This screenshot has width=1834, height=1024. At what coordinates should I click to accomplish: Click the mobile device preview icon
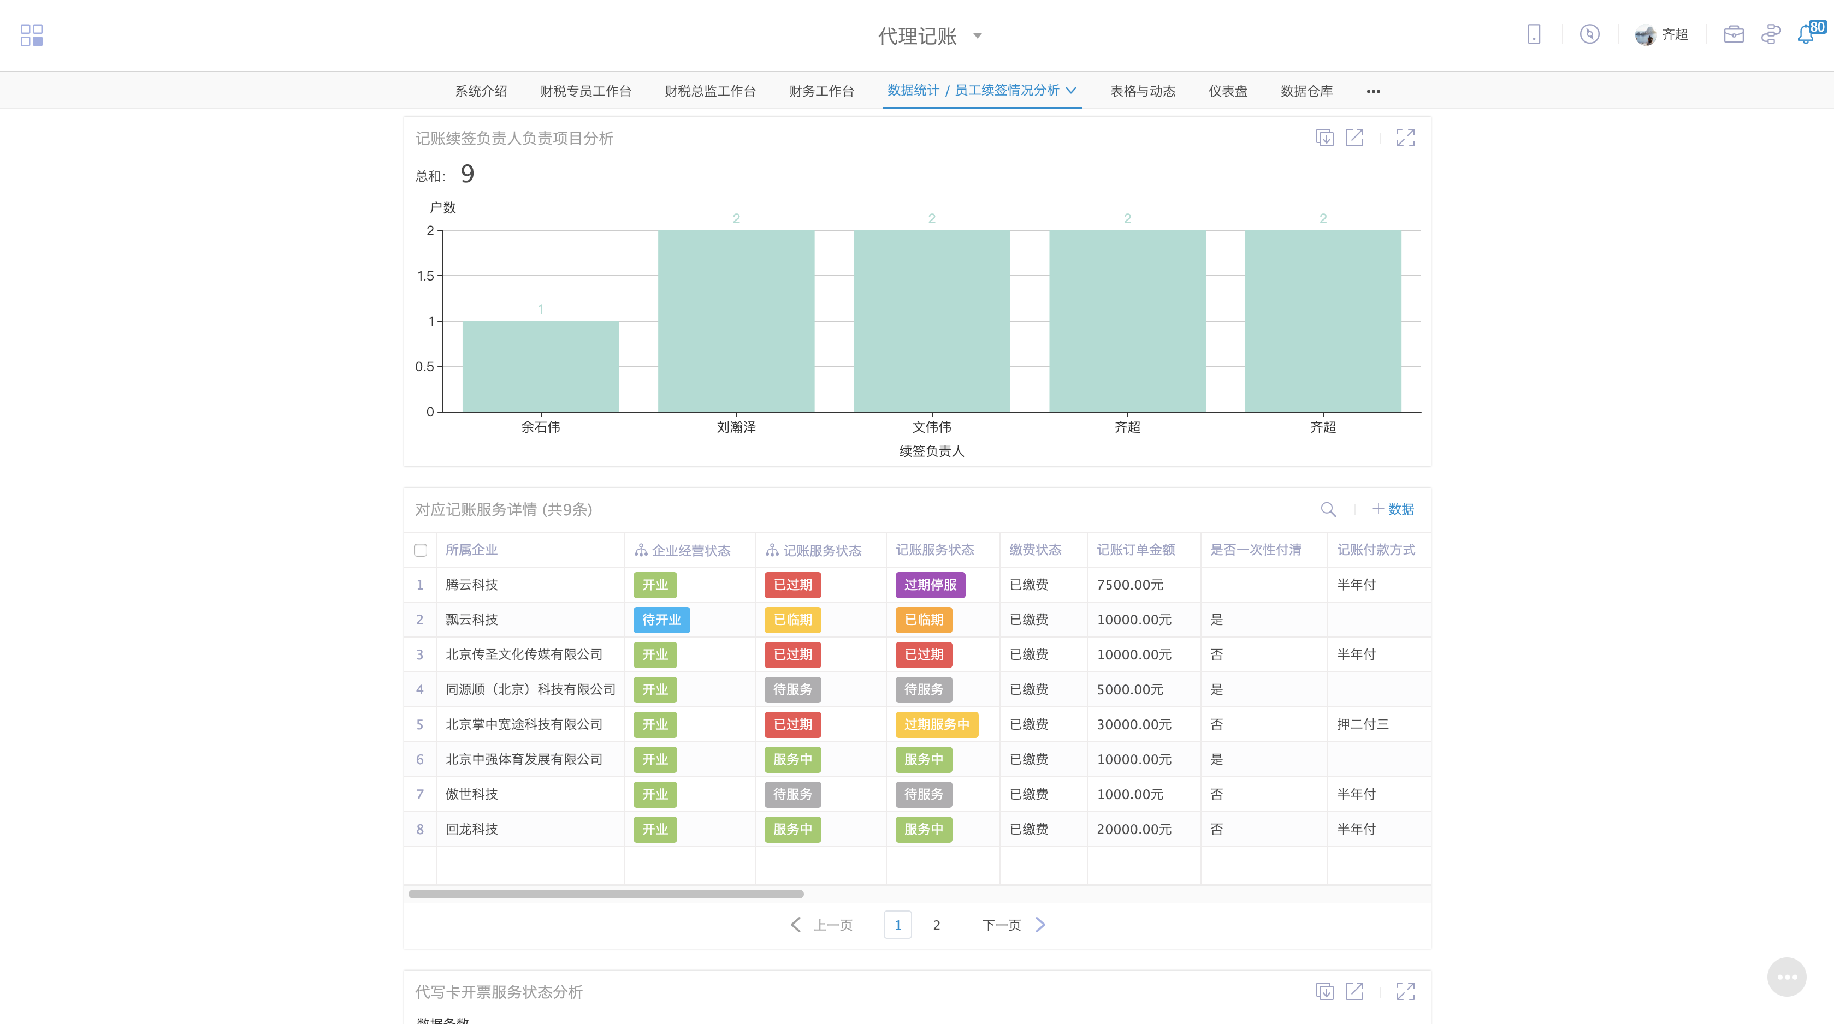[x=1534, y=34]
